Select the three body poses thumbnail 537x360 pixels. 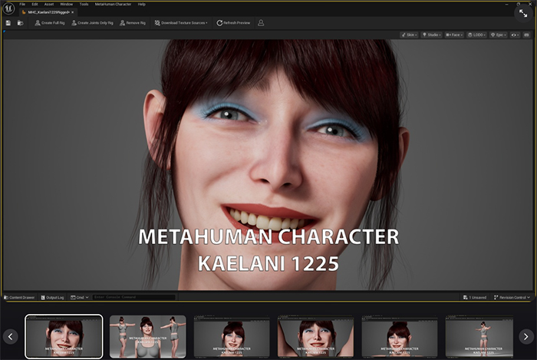point(148,336)
